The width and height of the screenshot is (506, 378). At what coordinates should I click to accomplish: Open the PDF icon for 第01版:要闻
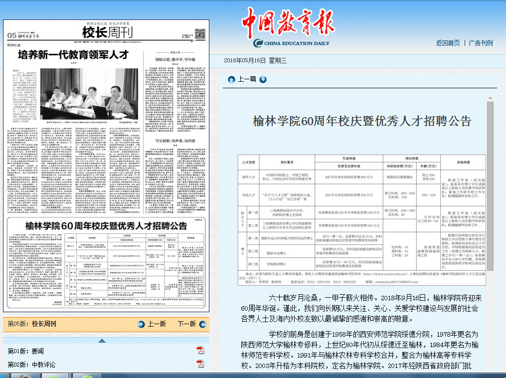coord(200,350)
